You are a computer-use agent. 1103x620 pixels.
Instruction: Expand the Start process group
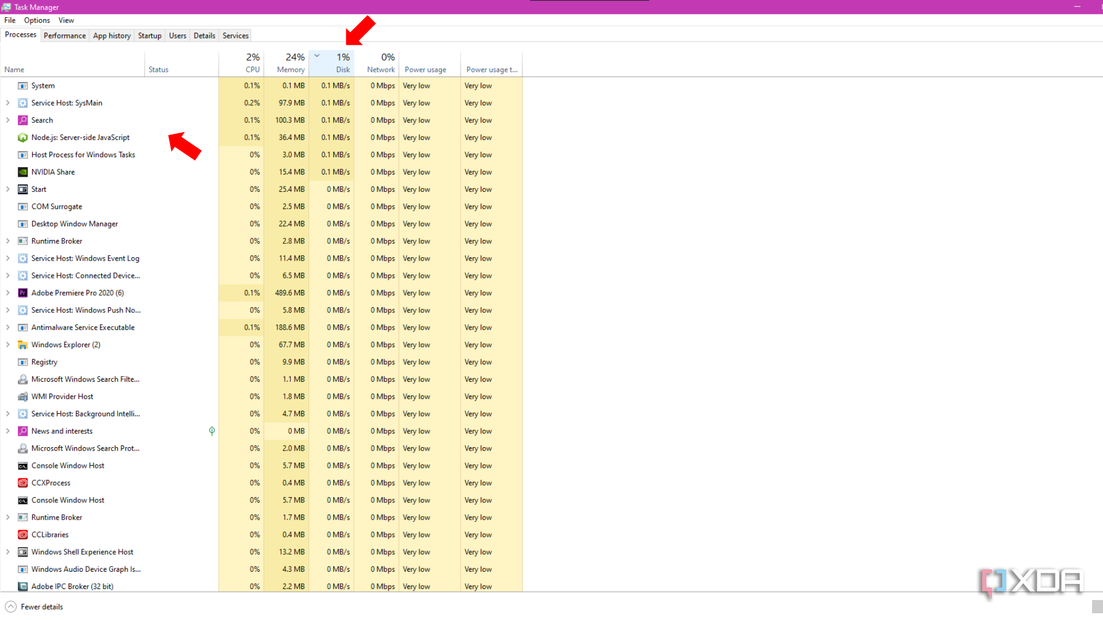point(7,189)
